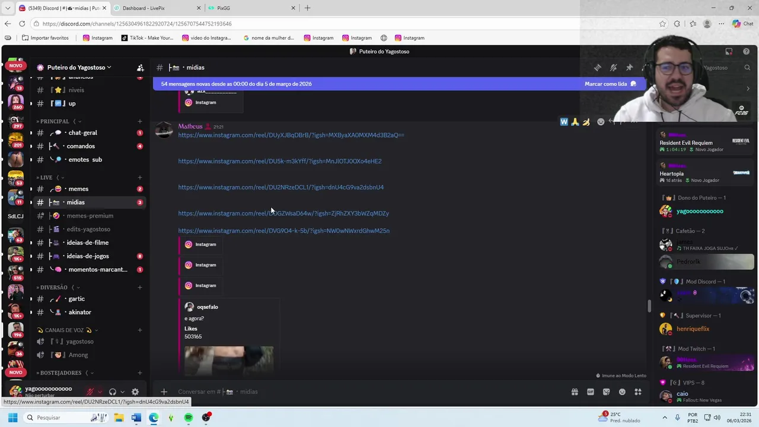The width and height of the screenshot is (759, 427).
Task: Open add reaction smiley on message toolbar
Action: tap(601, 122)
